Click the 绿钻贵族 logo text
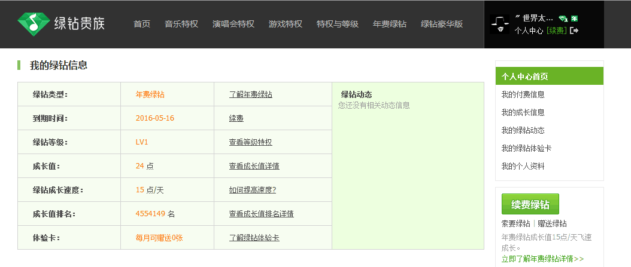 pos(80,23)
